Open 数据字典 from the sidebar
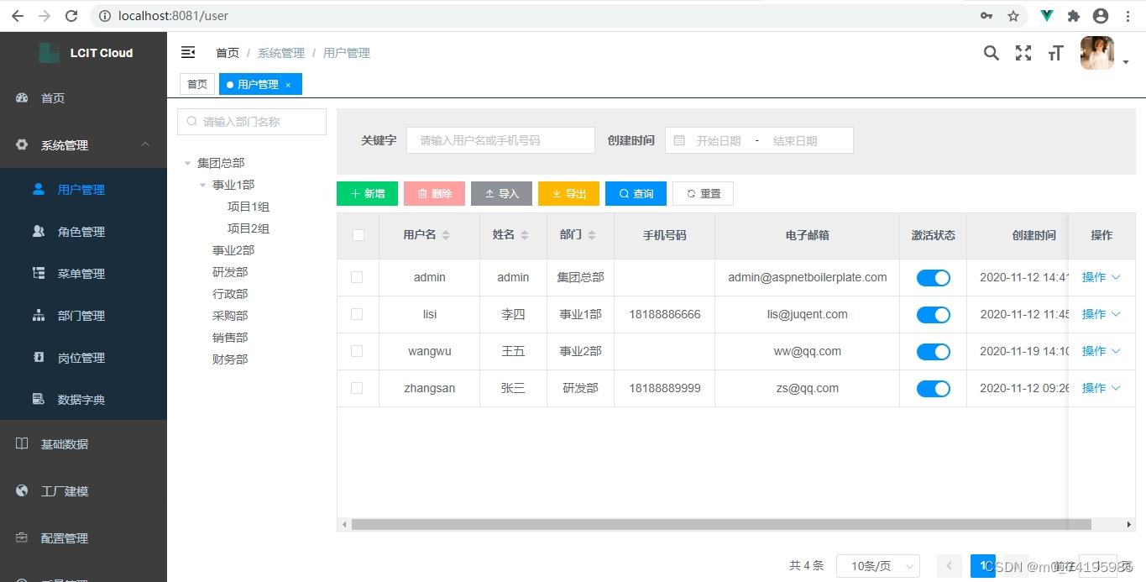 click(x=77, y=399)
